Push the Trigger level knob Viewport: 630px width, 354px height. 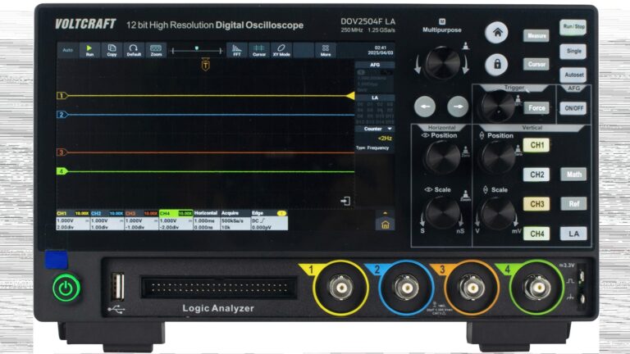(498, 106)
